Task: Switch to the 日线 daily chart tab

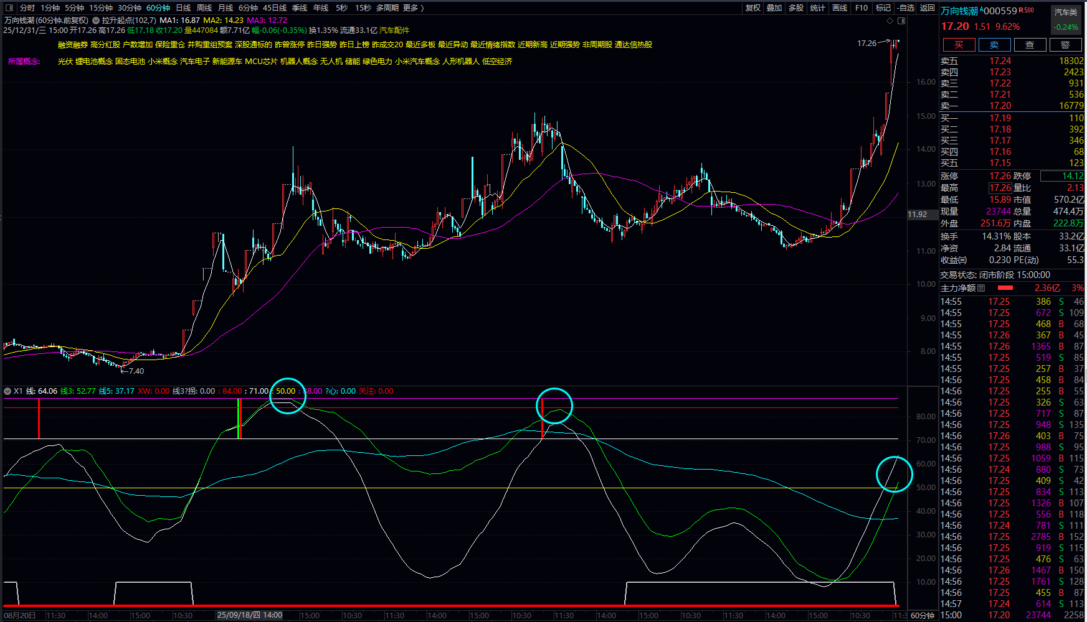Action: pos(183,8)
